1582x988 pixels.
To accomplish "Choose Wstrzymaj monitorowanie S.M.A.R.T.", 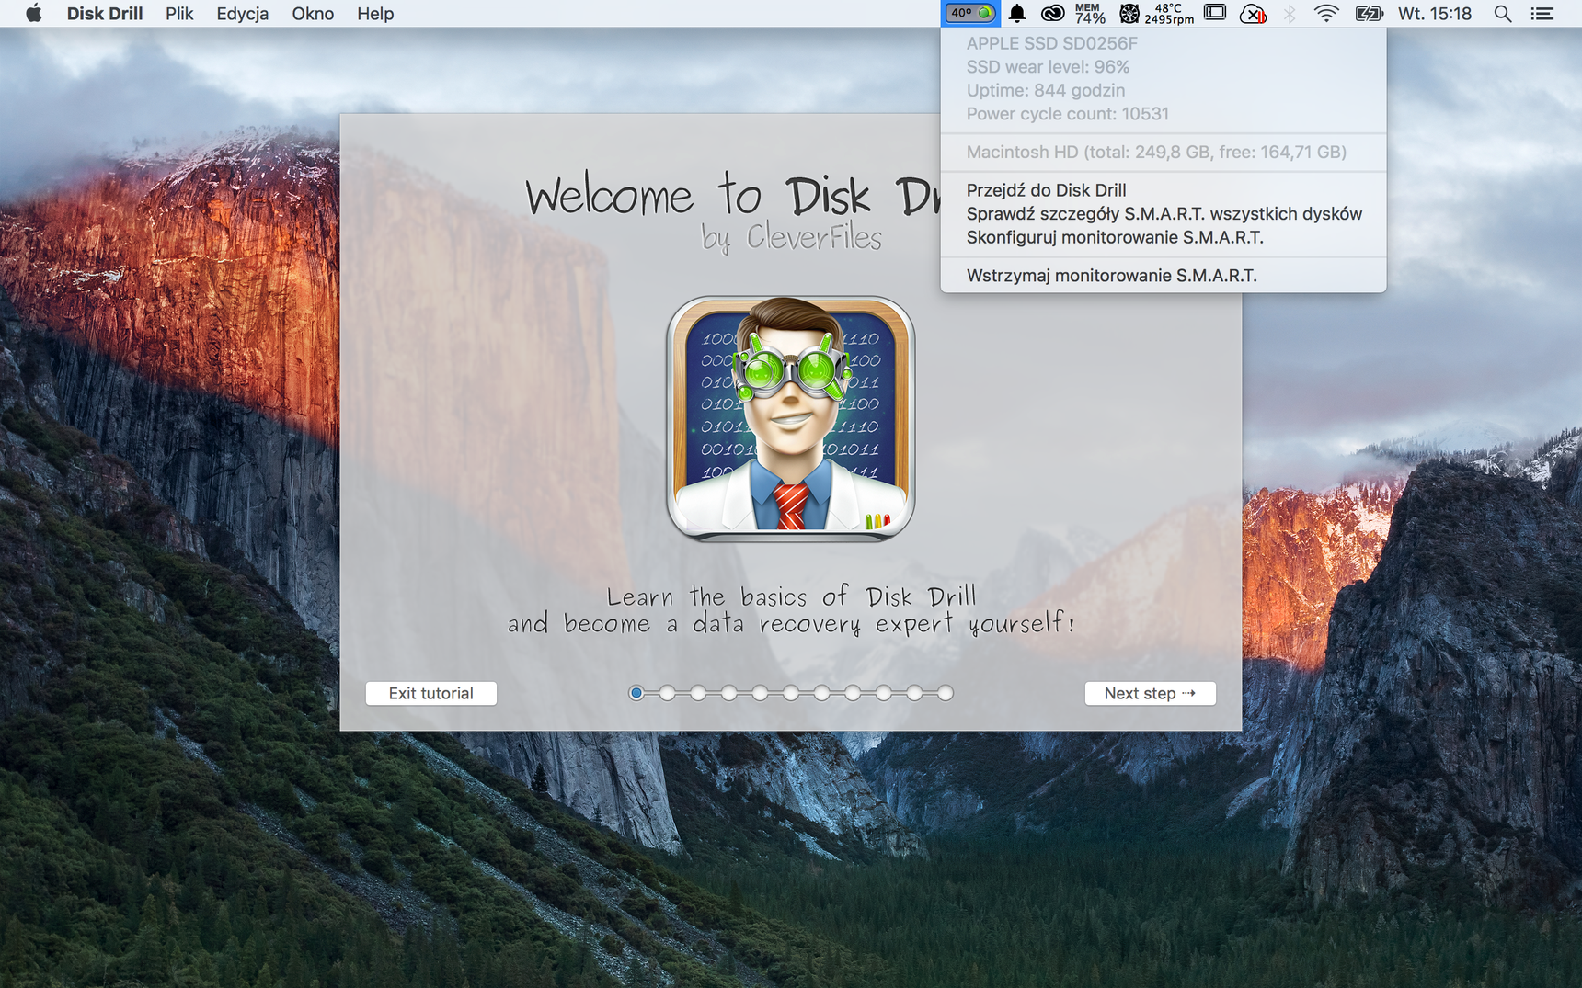I will pos(1163,275).
